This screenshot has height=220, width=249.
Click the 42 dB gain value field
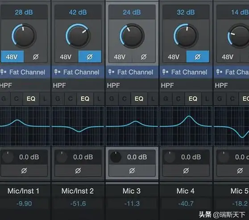pyautogui.click(x=78, y=12)
